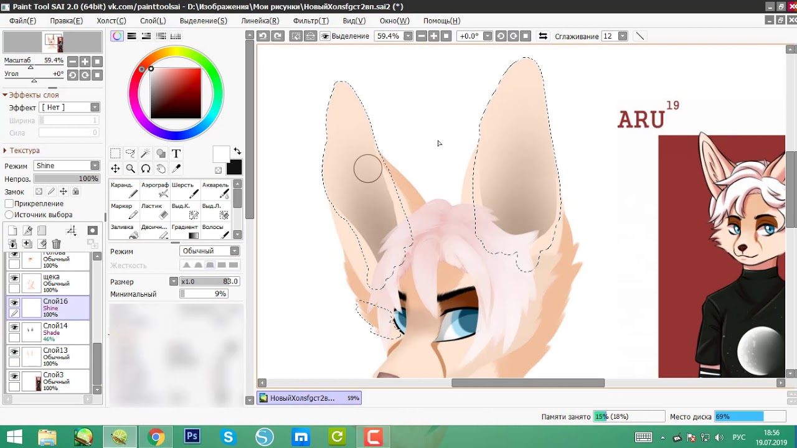Open the Сглаживание 12 dropdown
The width and height of the screenshot is (797, 448).
click(623, 36)
